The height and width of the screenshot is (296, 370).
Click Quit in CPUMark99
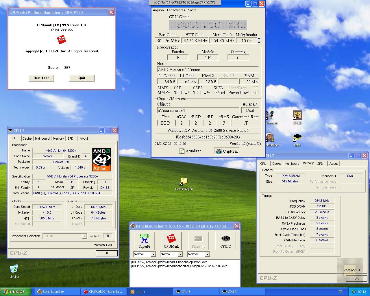point(82,78)
